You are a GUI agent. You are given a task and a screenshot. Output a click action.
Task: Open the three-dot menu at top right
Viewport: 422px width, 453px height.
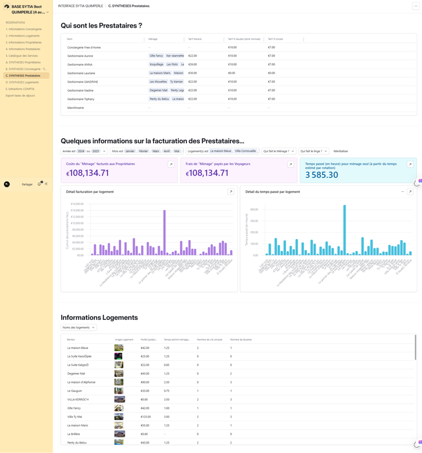[416, 6]
